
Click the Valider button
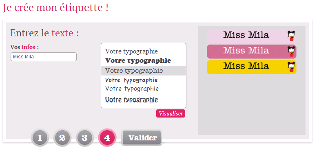coord(142,138)
